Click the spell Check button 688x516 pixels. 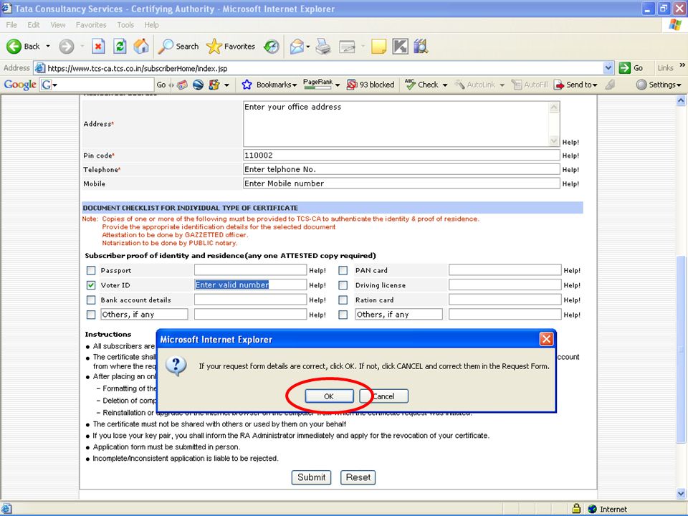pos(421,85)
